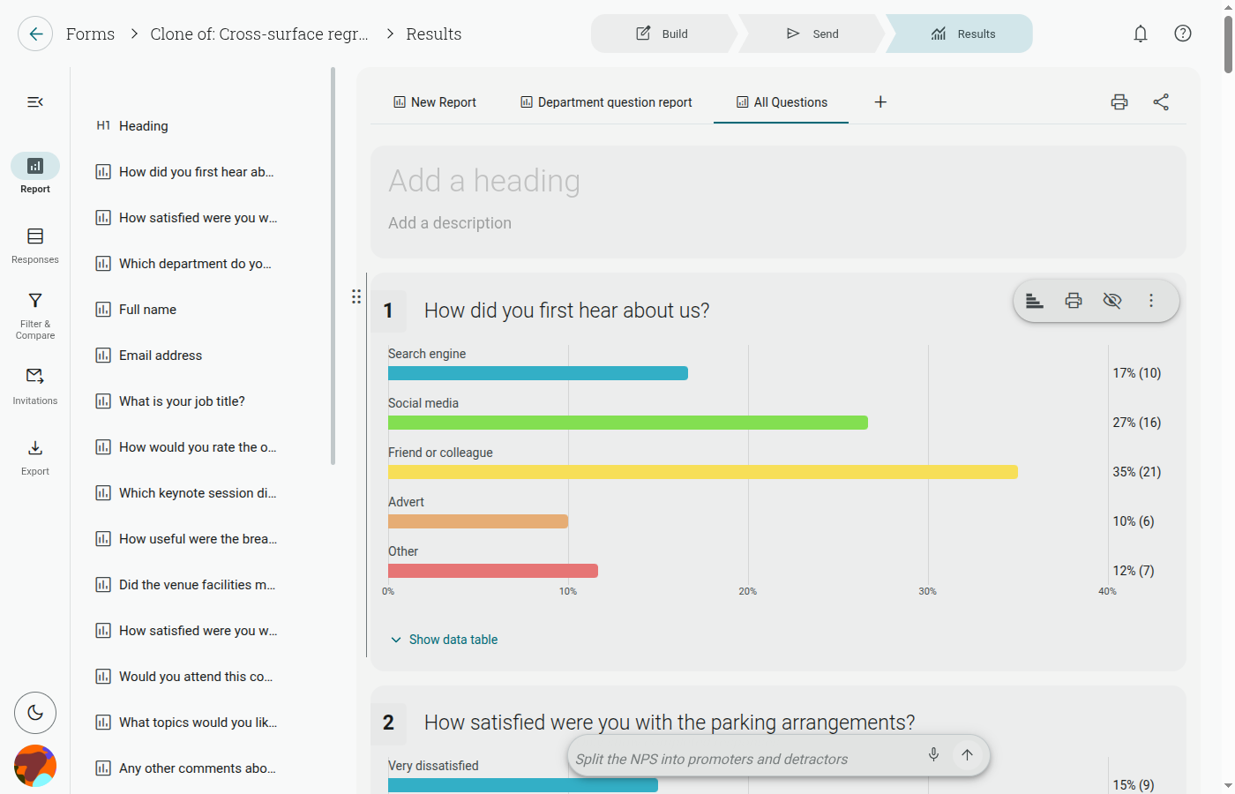1235x794 pixels.
Task: Print question 1 chart
Action: click(1074, 301)
